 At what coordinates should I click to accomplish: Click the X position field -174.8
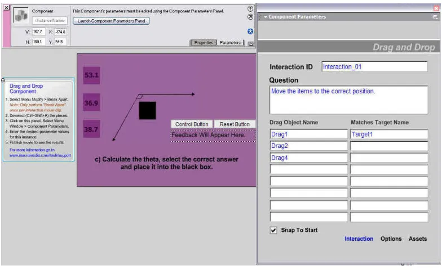[60, 31]
